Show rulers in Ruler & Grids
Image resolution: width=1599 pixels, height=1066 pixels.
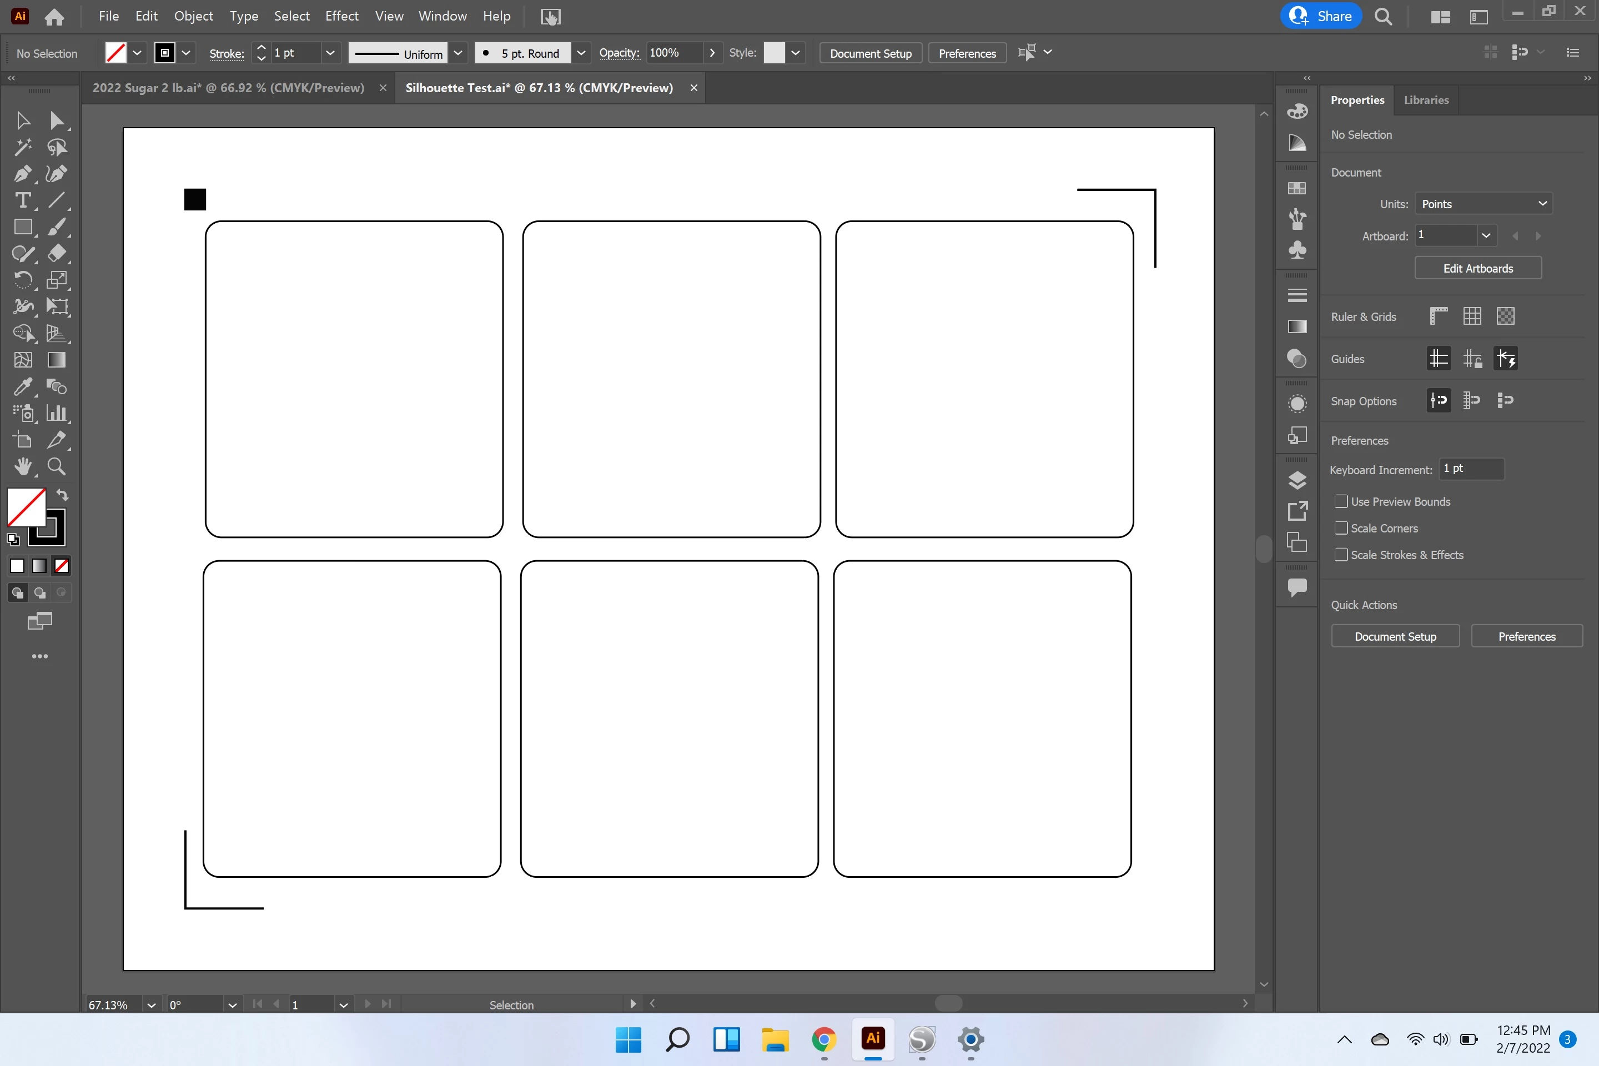pos(1439,316)
